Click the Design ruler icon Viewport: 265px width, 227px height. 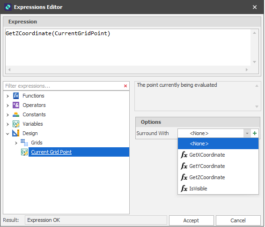(16, 133)
